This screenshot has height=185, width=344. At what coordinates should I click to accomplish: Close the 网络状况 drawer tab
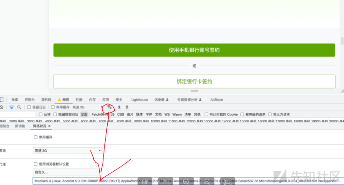49,126
